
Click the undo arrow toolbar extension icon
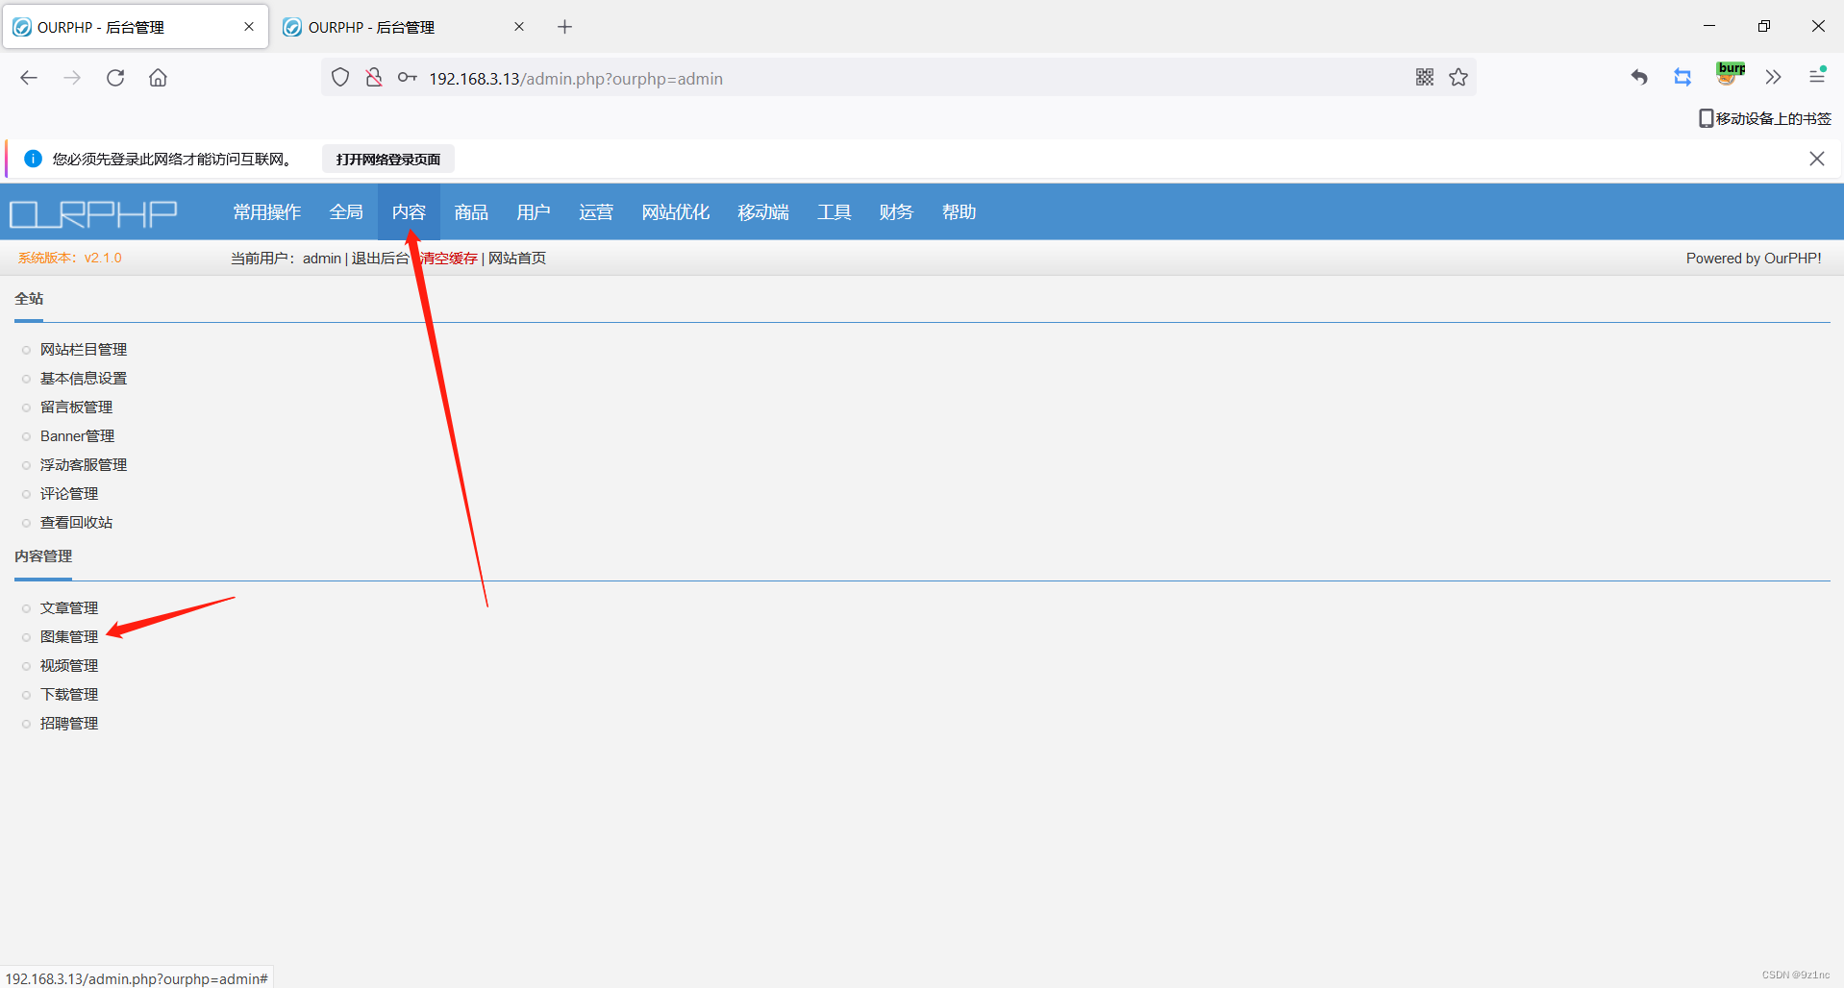point(1639,78)
